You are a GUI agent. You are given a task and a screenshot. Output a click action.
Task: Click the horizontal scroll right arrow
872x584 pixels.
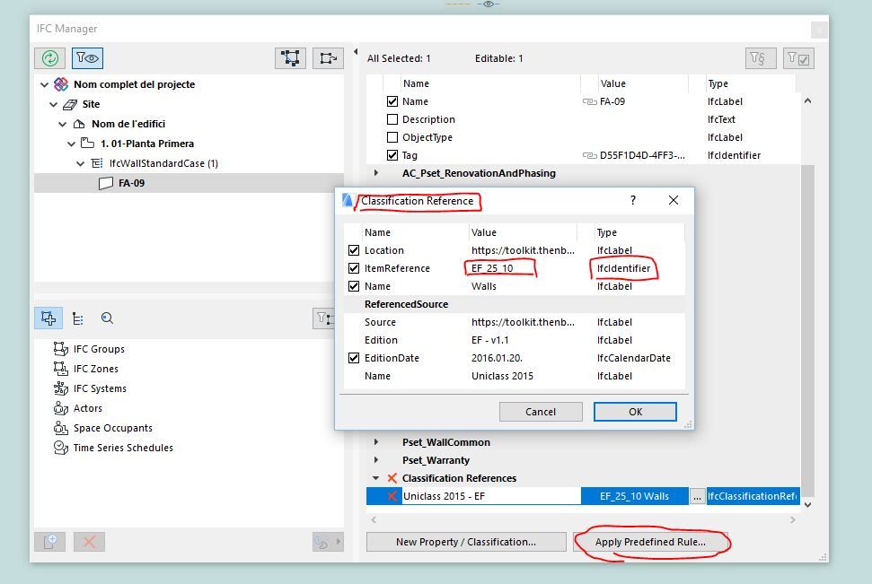point(792,519)
